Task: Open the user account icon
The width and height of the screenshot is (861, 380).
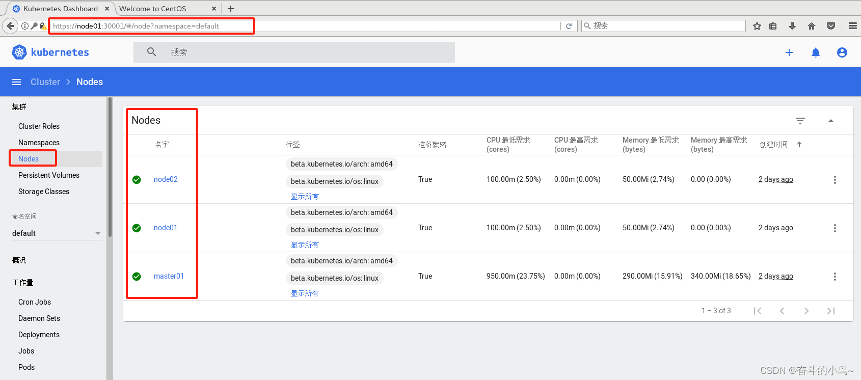Action: pos(842,52)
